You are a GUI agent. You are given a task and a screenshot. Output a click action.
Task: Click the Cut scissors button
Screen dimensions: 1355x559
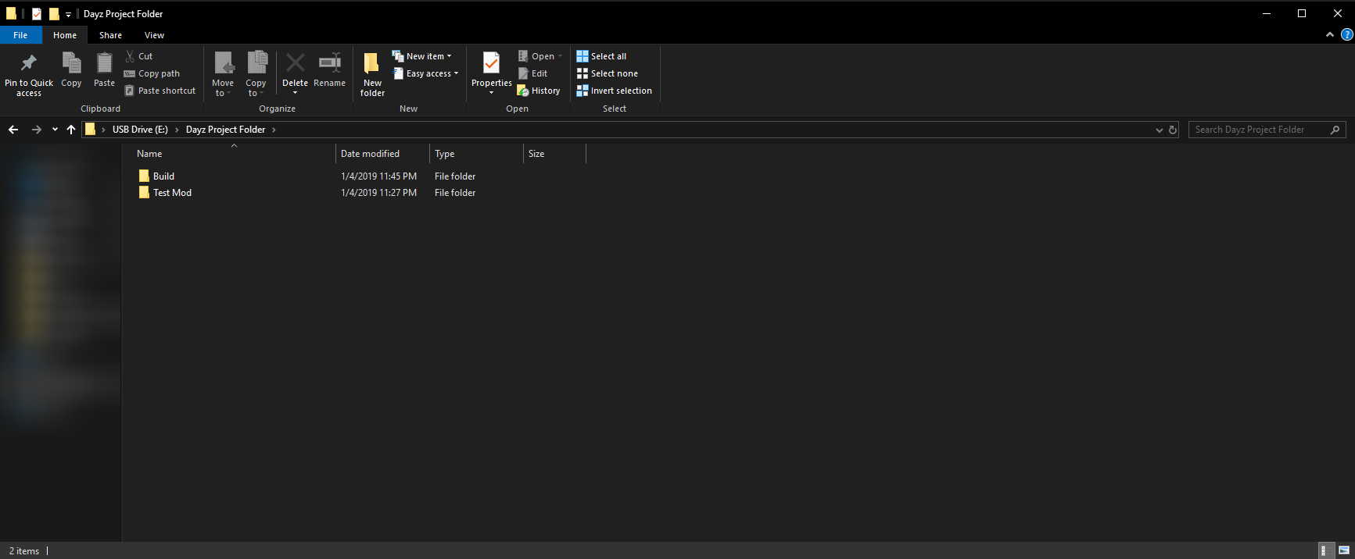point(139,56)
